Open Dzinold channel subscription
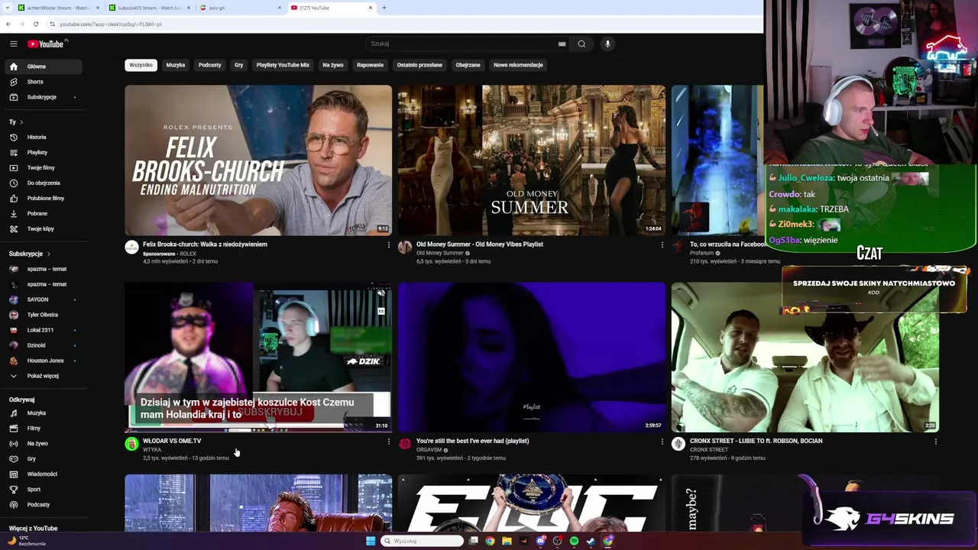Screen dimensions: 978x550 pos(43,345)
